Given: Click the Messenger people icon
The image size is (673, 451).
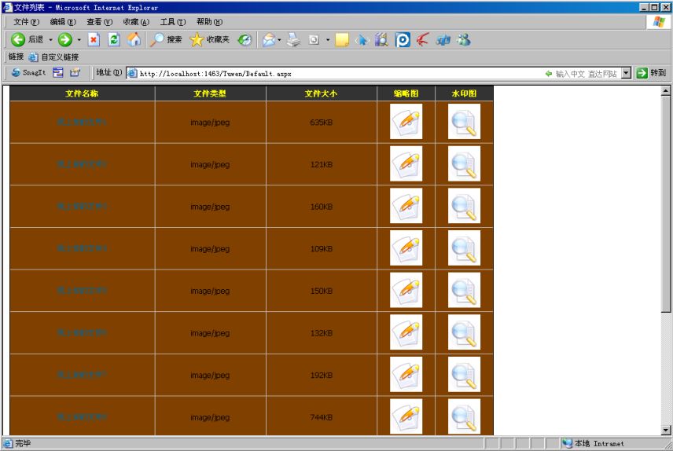Looking at the screenshot, I should [464, 39].
